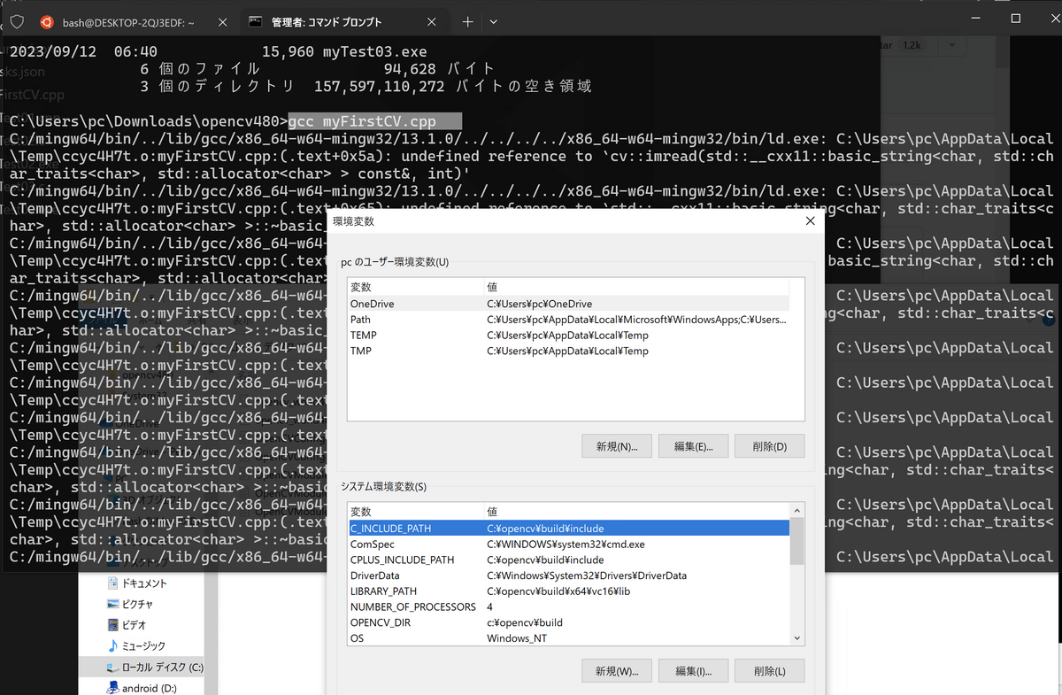Viewport: 1062px width, 695px height.
Task: Select LIBRARY_PATH system variable row
Action: coord(567,591)
